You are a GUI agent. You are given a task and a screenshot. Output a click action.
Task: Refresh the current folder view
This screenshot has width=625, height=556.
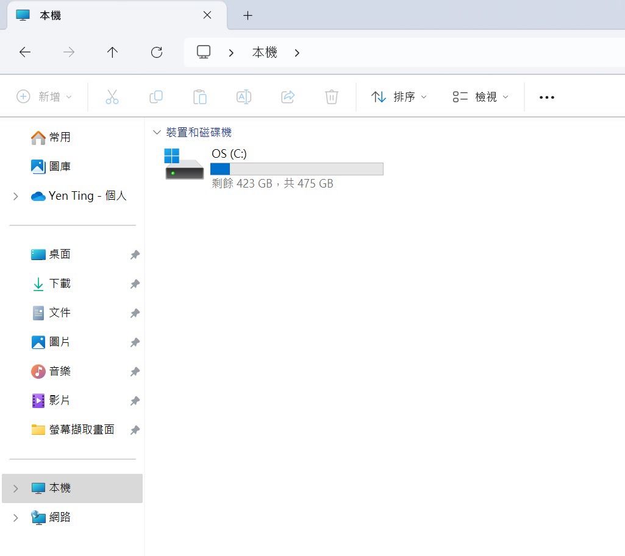point(157,52)
